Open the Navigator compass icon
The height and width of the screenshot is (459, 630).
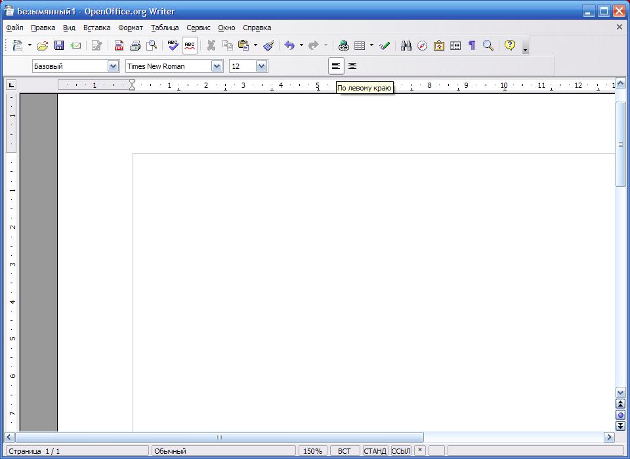pos(422,45)
